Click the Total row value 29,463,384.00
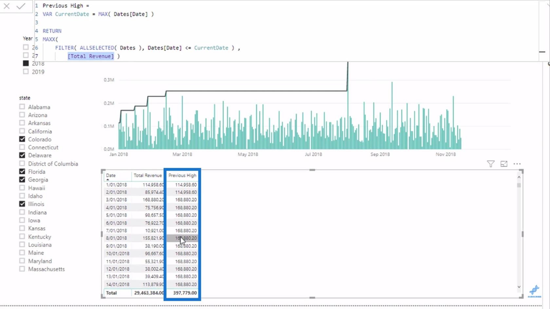This screenshot has width=550, height=309. tap(149, 293)
